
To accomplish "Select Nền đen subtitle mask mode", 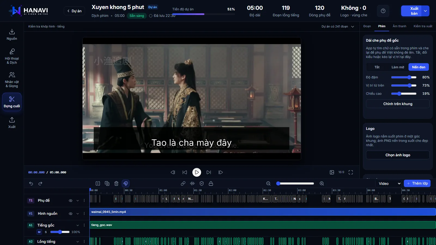I will [x=419, y=67].
